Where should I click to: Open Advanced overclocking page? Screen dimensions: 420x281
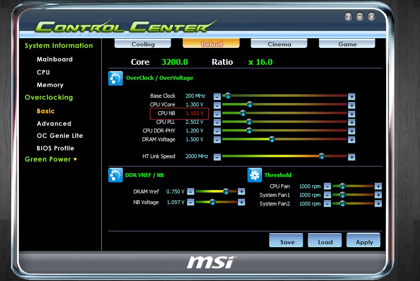54,124
